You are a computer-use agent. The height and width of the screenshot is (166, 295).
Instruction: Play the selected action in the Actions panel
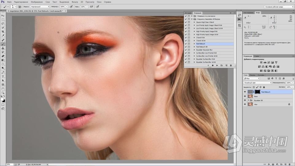click(x=217, y=65)
